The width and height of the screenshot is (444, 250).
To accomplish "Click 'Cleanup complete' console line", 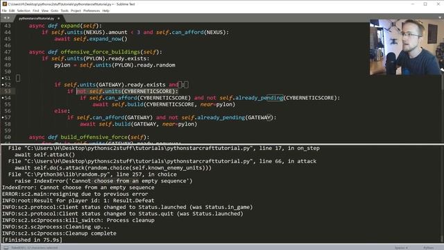I will (59, 233).
